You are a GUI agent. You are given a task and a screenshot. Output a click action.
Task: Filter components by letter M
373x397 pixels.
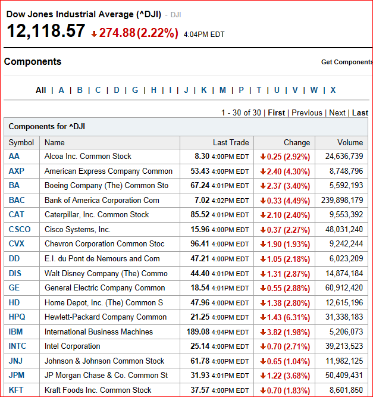222,90
